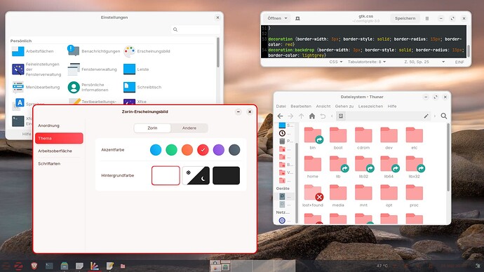The height and width of the screenshot is (272, 484).
Task: Go to parent folder in Thunar
Action: pyautogui.click(x=301, y=116)
